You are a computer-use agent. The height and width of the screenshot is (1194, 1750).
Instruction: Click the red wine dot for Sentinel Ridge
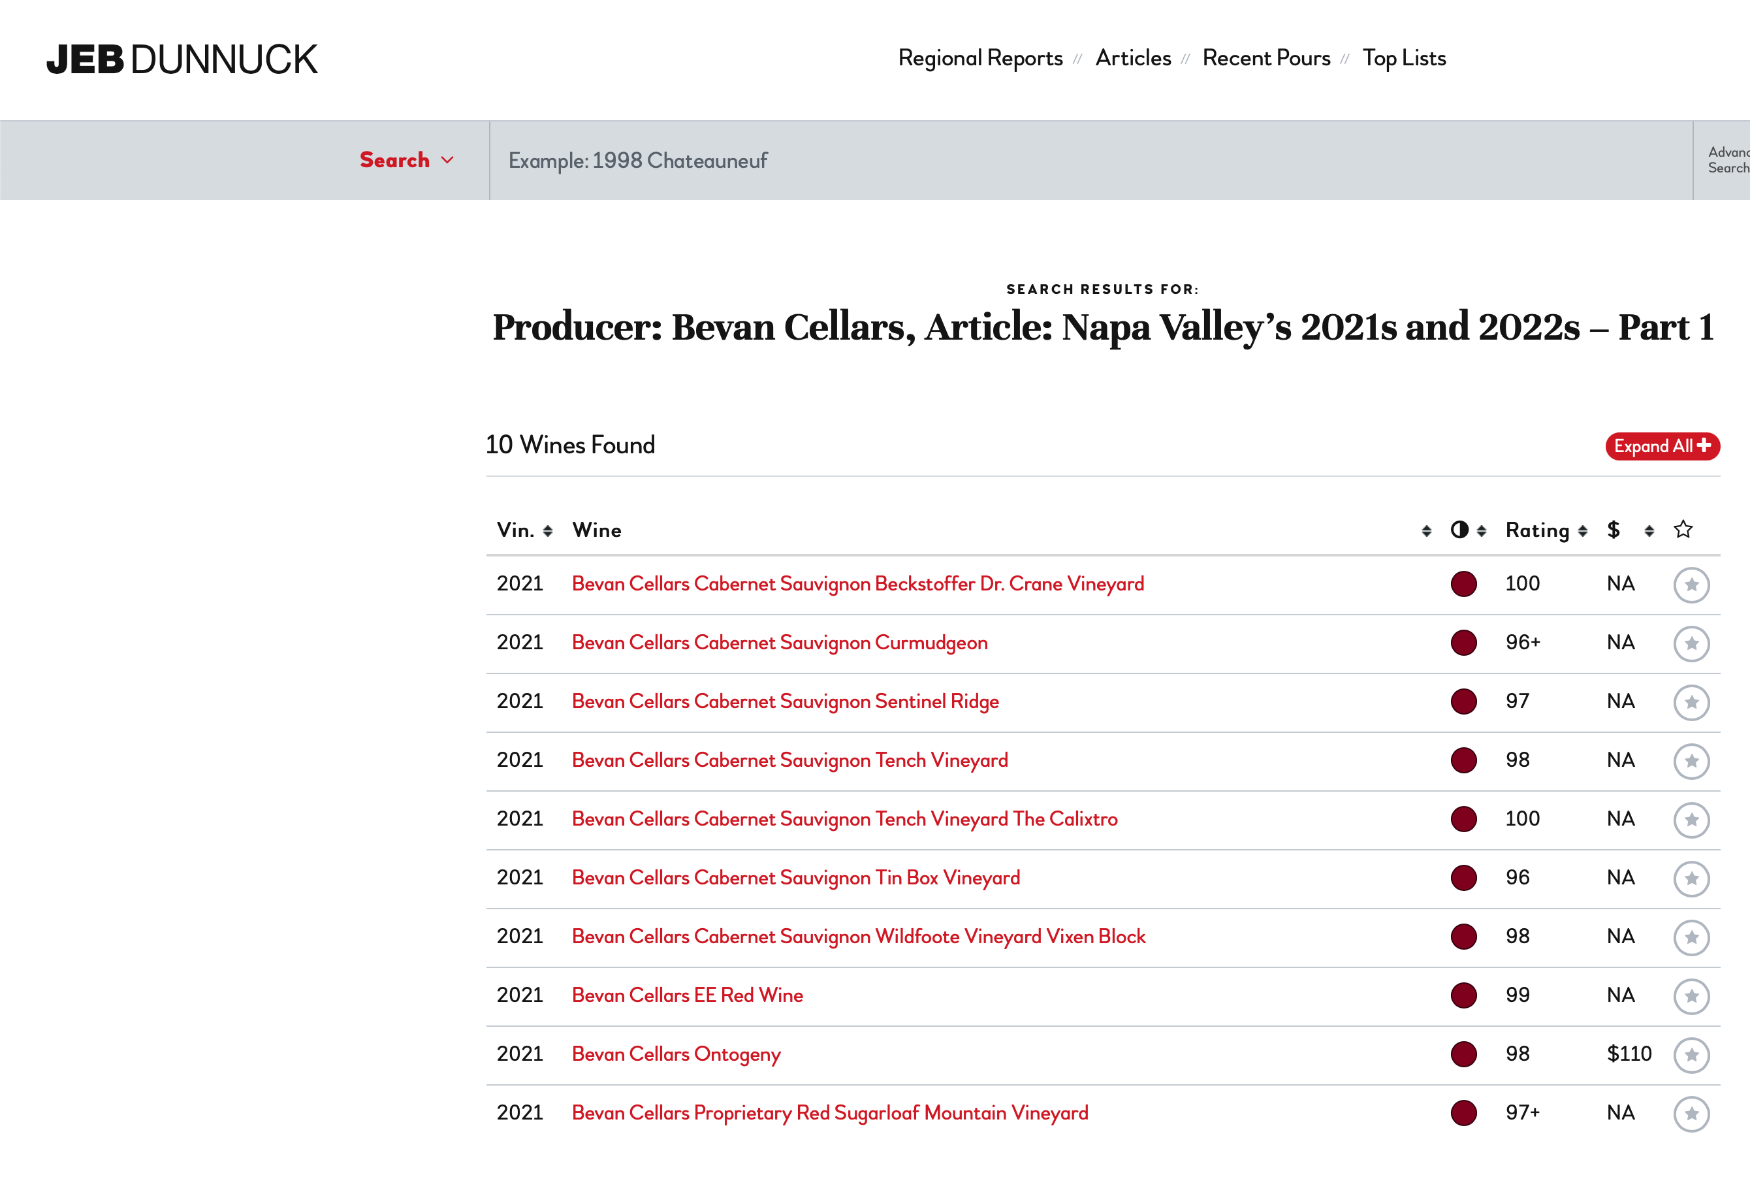(1463, 702)
